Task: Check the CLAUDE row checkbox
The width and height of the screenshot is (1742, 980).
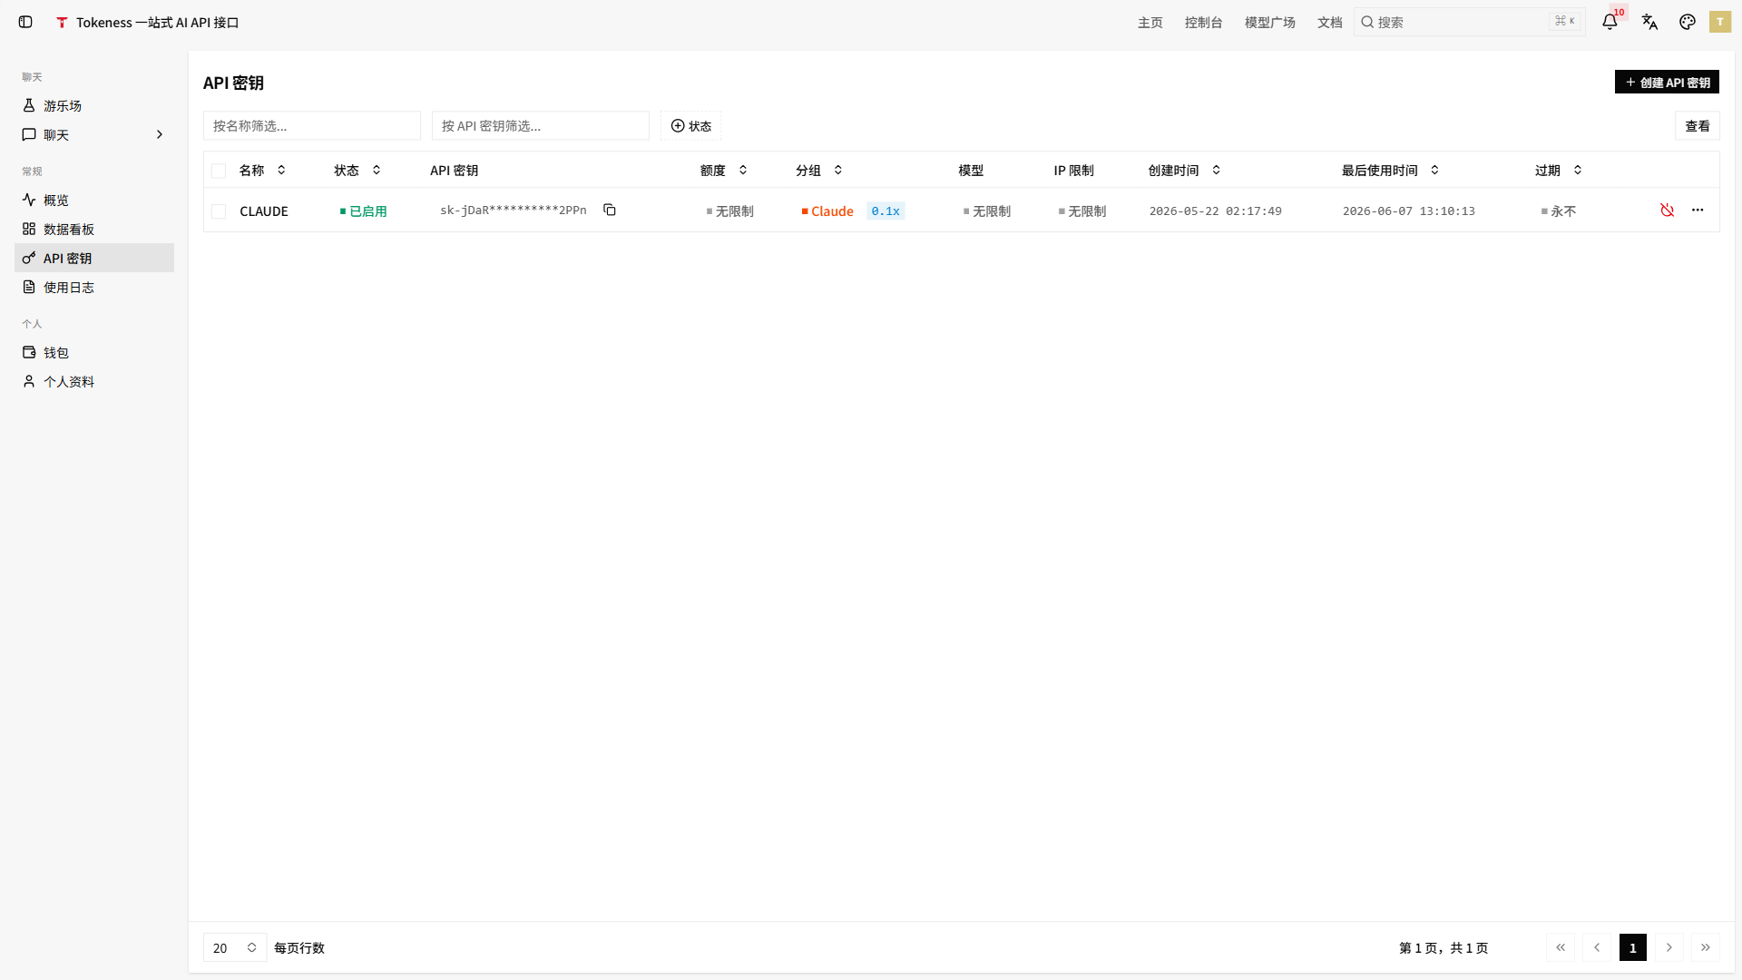Action: pyautogui.click(x=219, y=211)
